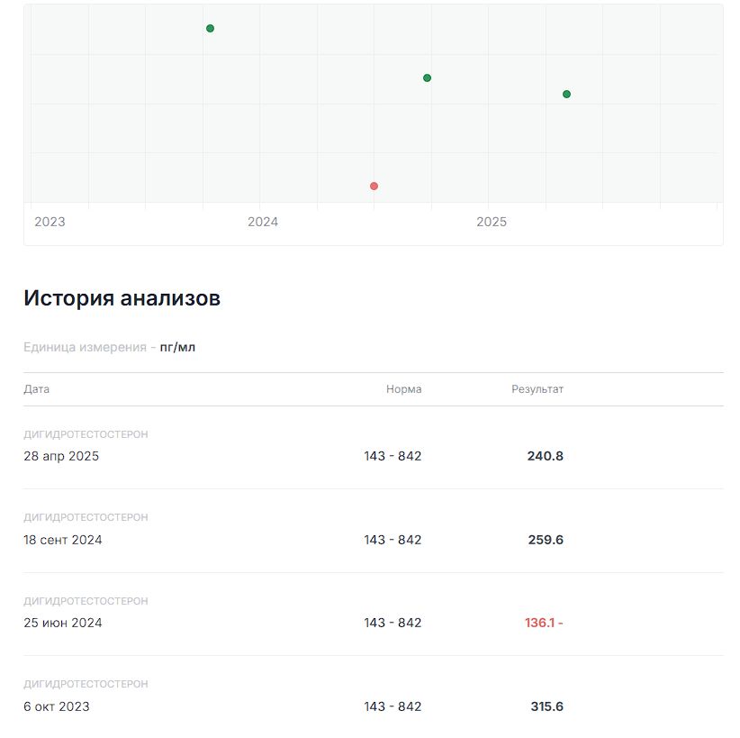Click the 'пг/мл' unit text
The image size is (740, 738).
177,347
